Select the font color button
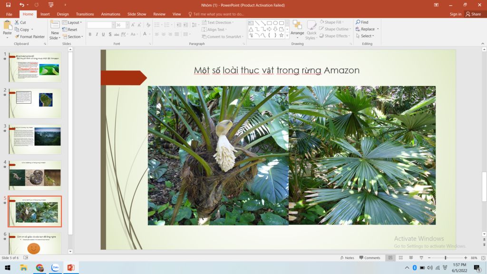487x274 pixels. coord(145,34)
